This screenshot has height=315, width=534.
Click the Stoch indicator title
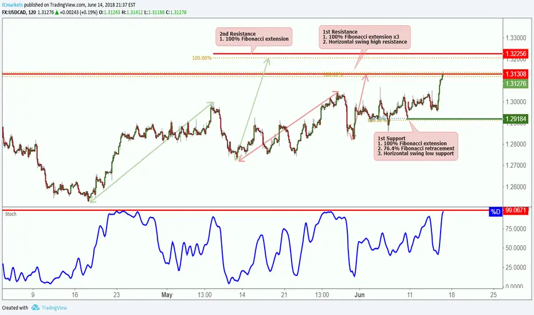(10, 214)
